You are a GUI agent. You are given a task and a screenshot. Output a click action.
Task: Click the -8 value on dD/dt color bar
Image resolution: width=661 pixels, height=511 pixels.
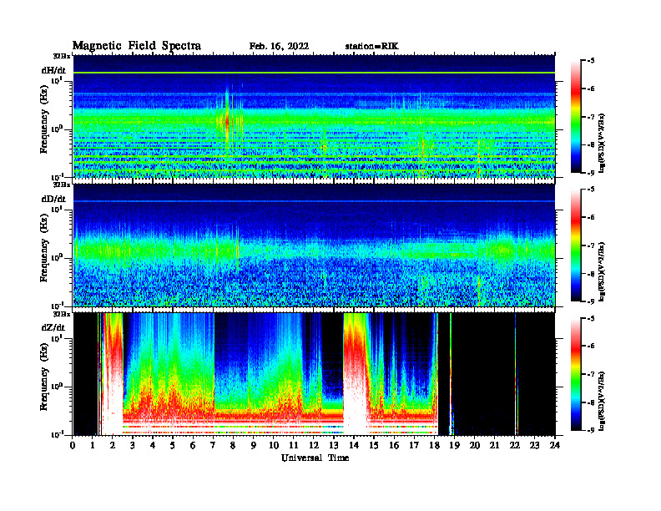click(592, 274)
